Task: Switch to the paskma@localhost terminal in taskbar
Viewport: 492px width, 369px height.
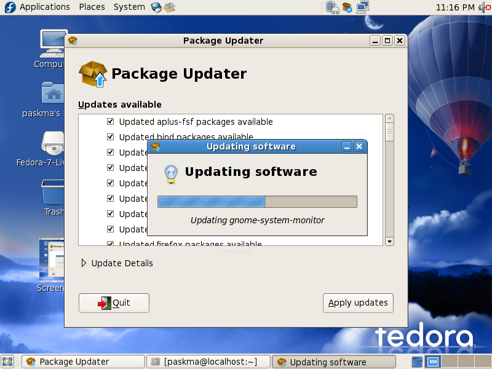Action: (208, 362)
